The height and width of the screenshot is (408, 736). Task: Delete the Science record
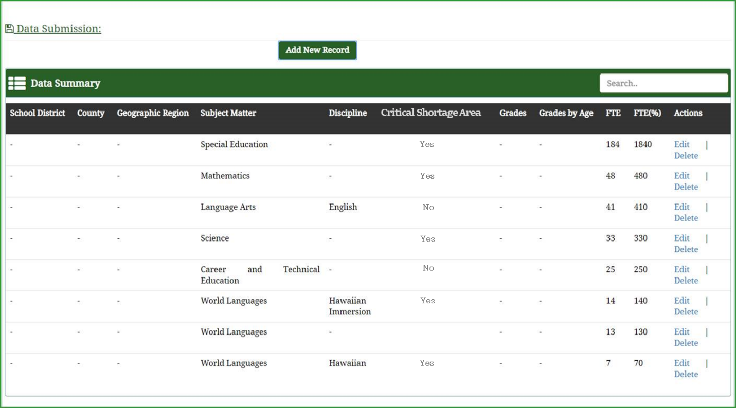tap(686, 249)
